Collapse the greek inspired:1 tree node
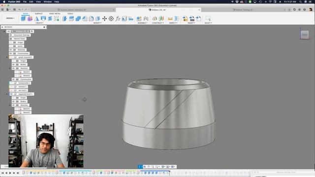Viewport: 315px width, 177px height. pyautogui.click(x=7, y=57)
